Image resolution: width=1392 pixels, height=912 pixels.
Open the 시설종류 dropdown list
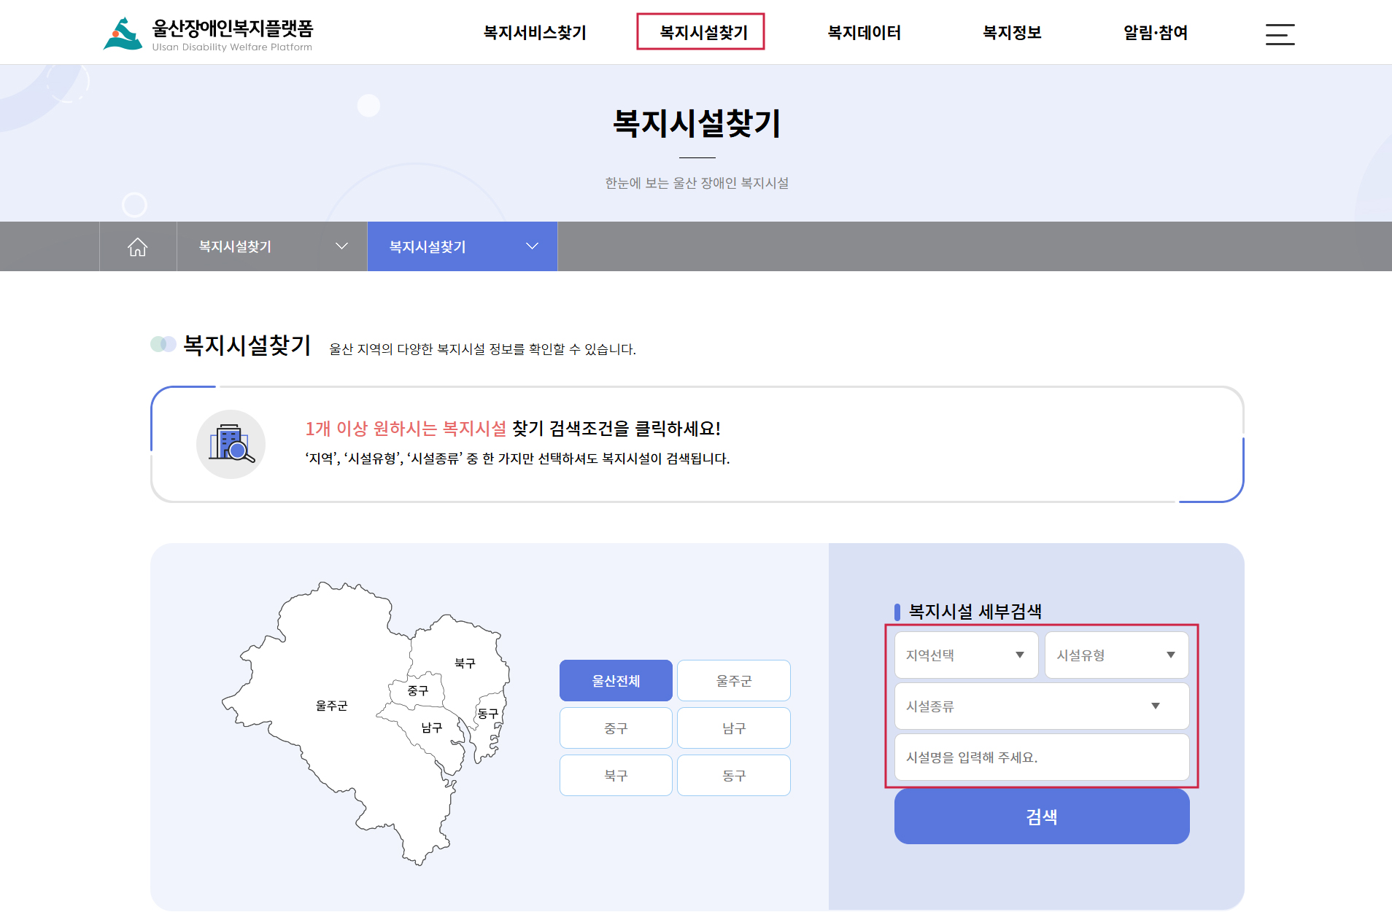click(x=1041, y=706)
